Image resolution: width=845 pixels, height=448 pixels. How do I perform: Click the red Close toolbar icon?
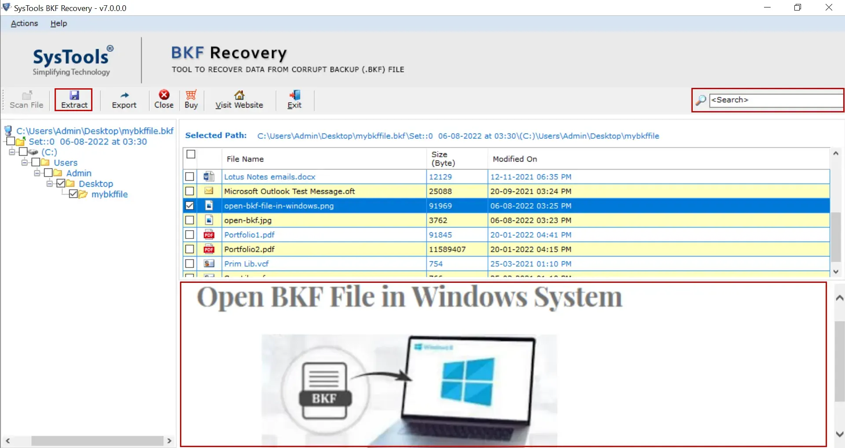pos(164,95)
